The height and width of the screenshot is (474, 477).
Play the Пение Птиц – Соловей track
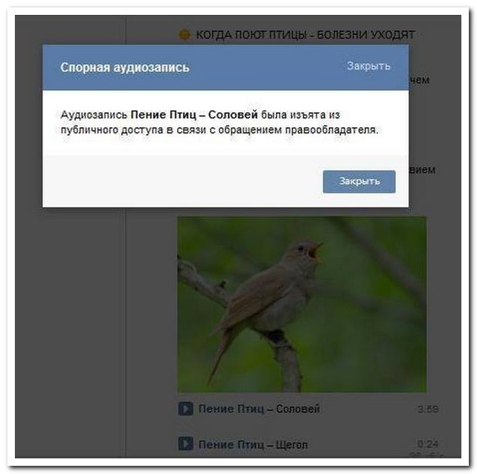click(185, 409)
